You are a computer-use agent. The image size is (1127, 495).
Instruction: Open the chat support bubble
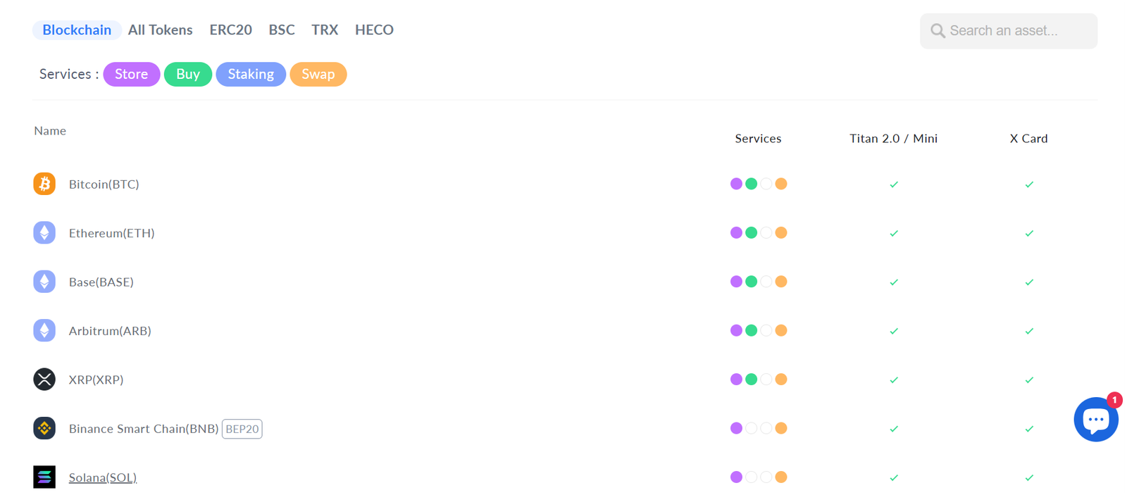tap(1095, 420)
